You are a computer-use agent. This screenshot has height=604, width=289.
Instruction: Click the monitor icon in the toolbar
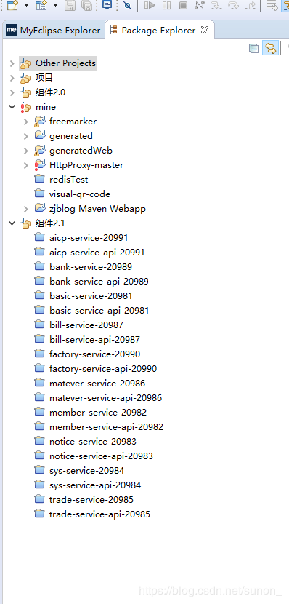[x=107, y=5]
